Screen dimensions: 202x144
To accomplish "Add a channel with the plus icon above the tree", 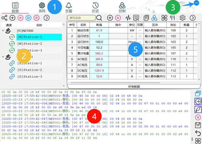I will (x=12, y=18).
